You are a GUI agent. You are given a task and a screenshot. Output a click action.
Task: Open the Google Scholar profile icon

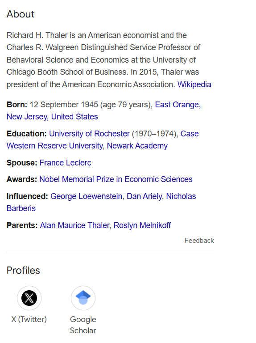point(83,298)
